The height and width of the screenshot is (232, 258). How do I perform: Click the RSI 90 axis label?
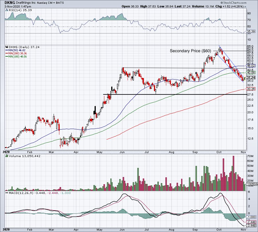coord(249,13)
